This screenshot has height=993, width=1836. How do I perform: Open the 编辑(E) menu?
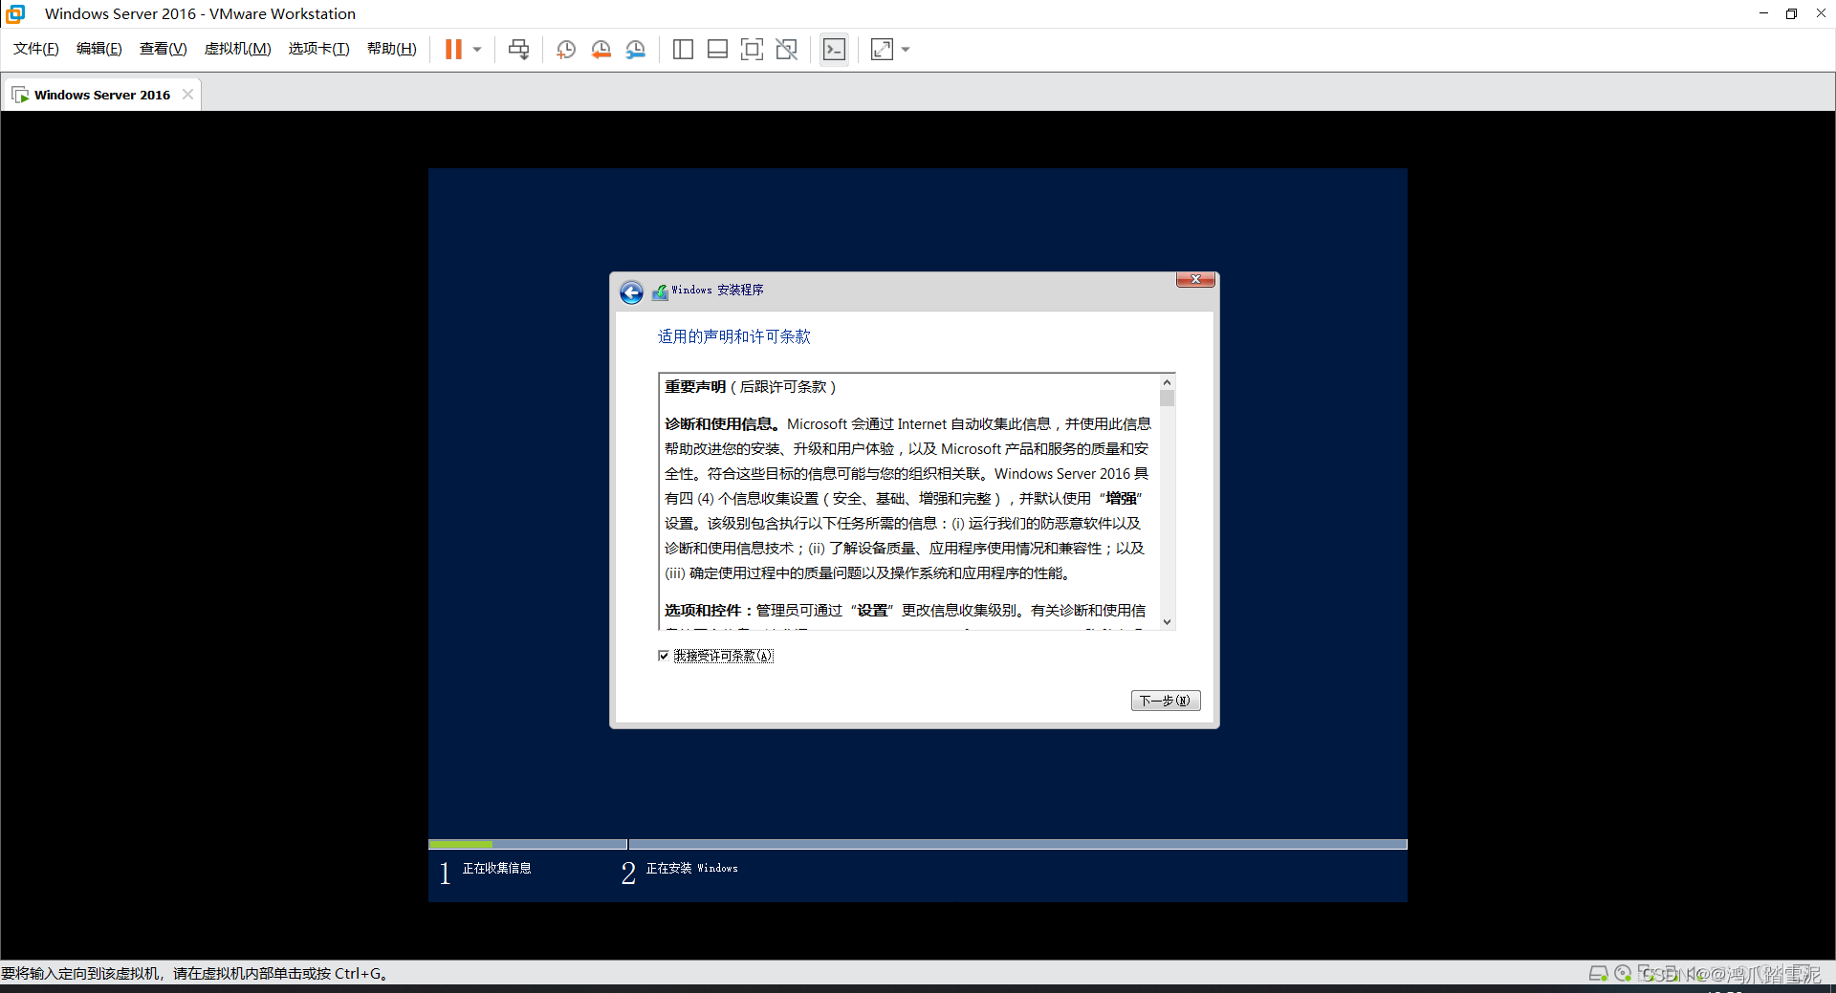[x=99, y=49]
